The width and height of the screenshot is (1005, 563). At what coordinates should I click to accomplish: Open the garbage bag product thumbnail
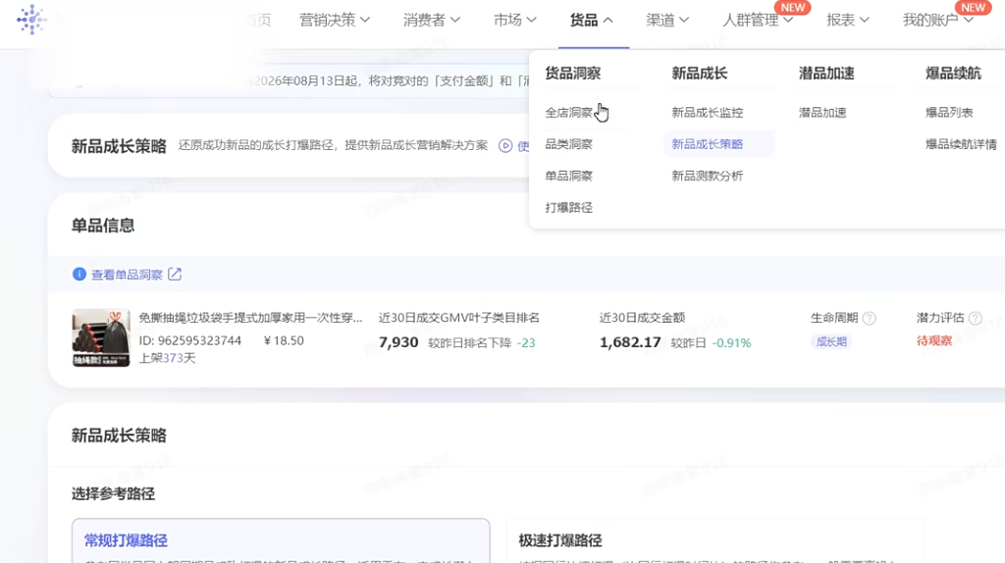[101, 337]
